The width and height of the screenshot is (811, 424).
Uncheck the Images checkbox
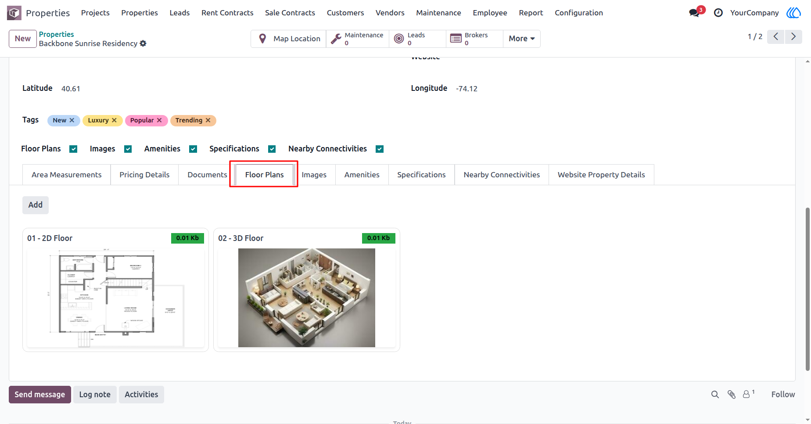(x=128, y=149)
